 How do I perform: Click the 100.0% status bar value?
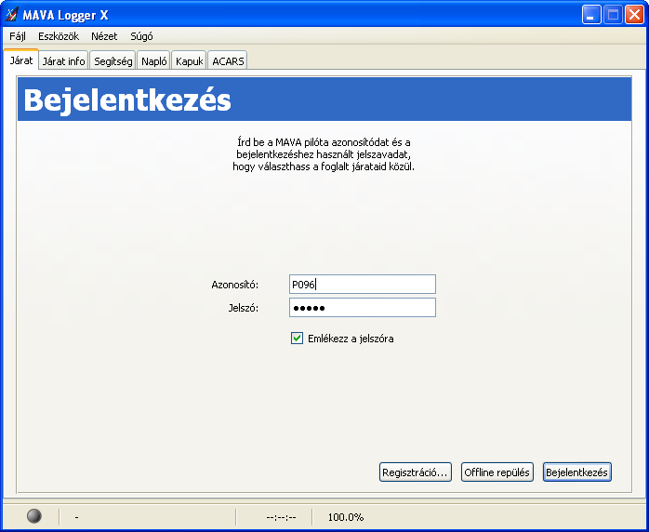pos(346,517)
